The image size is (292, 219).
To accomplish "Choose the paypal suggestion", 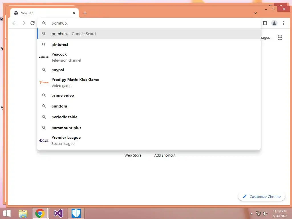I will pos(149,70).
